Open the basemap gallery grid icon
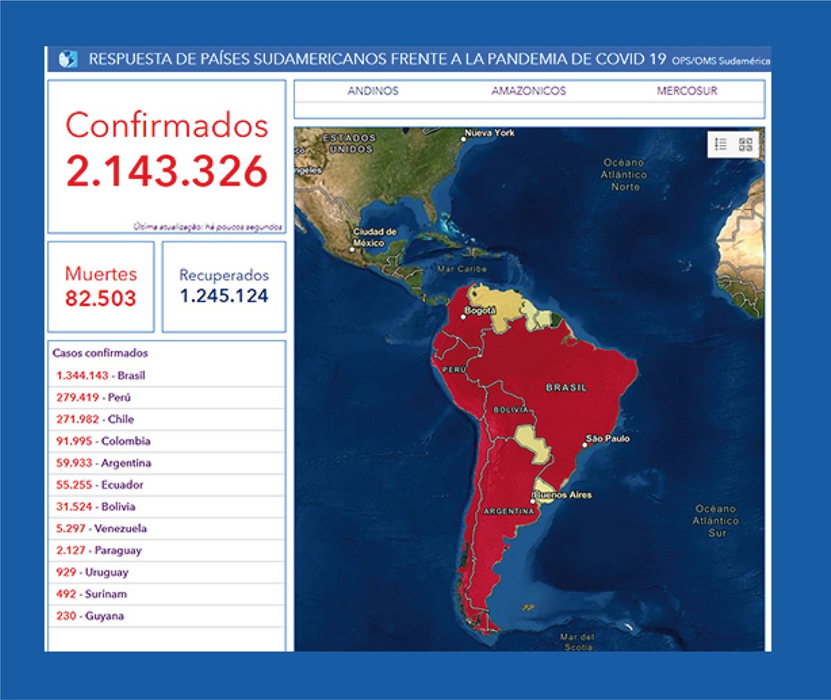The image size is (831, 700). pos(745,144)
